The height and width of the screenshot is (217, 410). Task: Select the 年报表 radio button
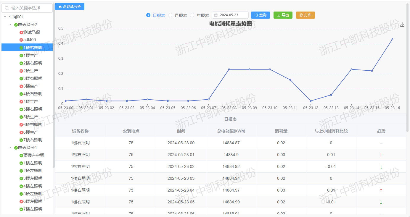point(192,15)
